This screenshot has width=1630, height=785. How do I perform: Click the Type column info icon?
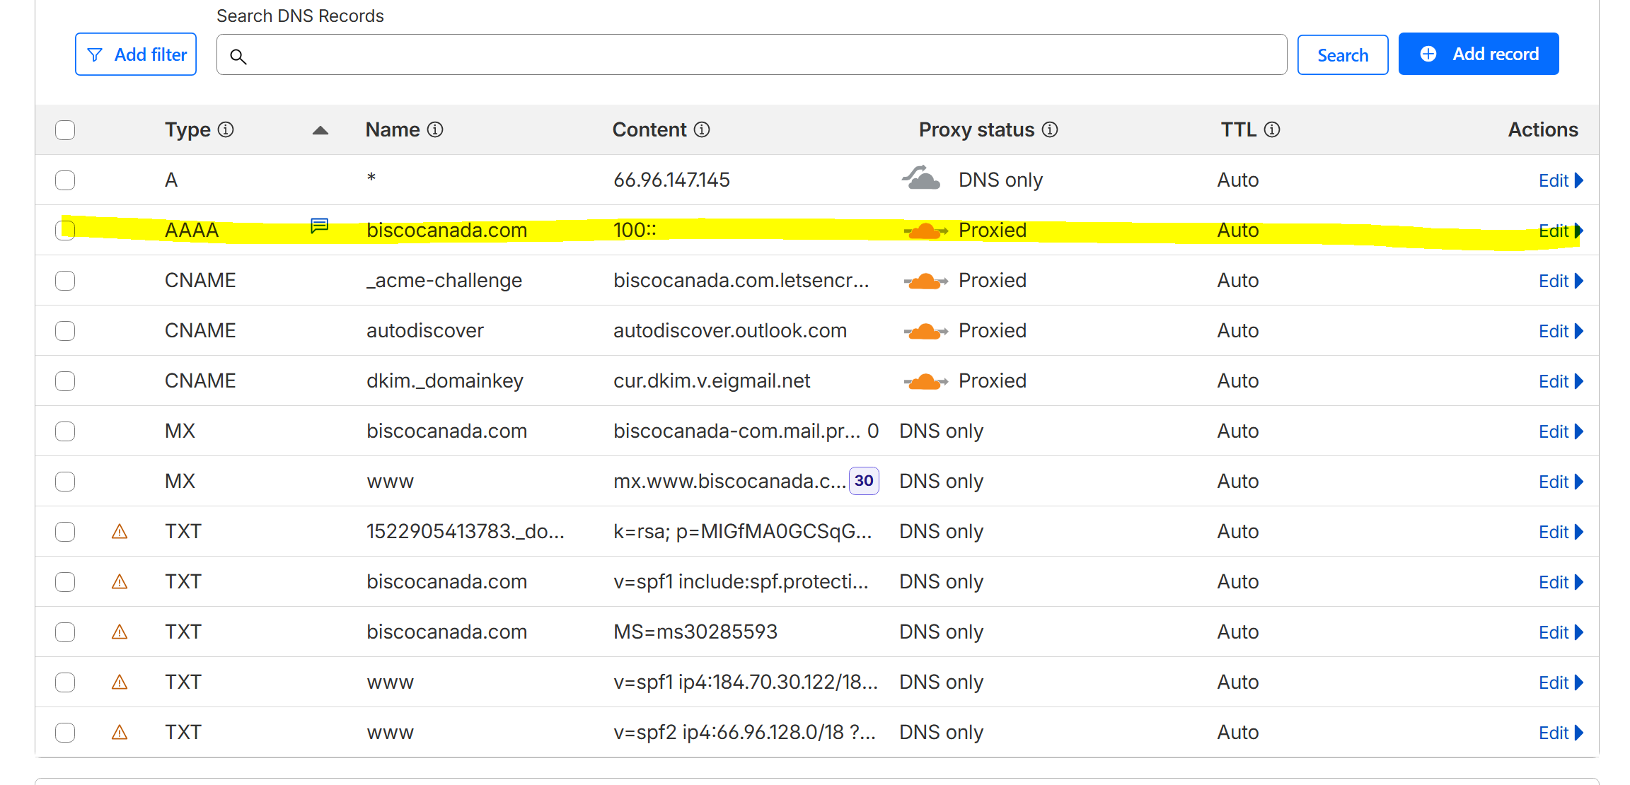click(x=226, y=129)
